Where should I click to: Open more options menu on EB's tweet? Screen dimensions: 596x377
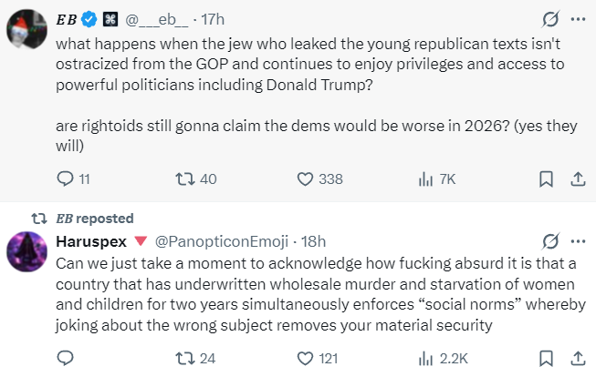(578, 18)
